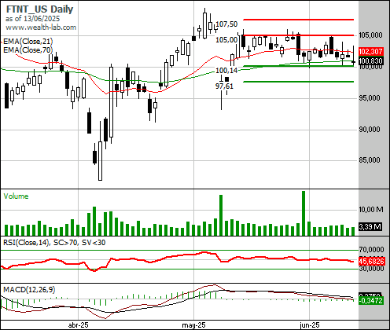Click the 100,14 price annotation

[226, 70]
